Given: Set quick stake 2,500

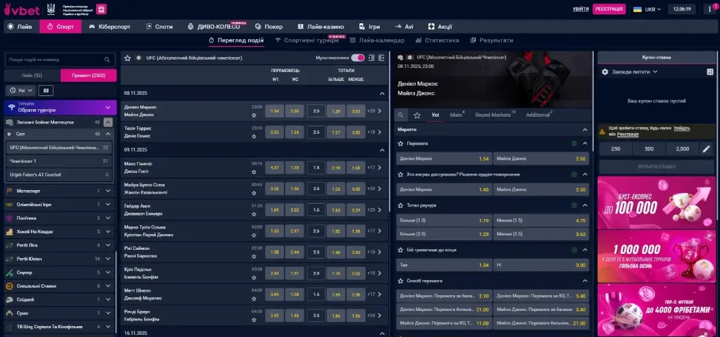Looking at the screenshot, I should point(682,149).
